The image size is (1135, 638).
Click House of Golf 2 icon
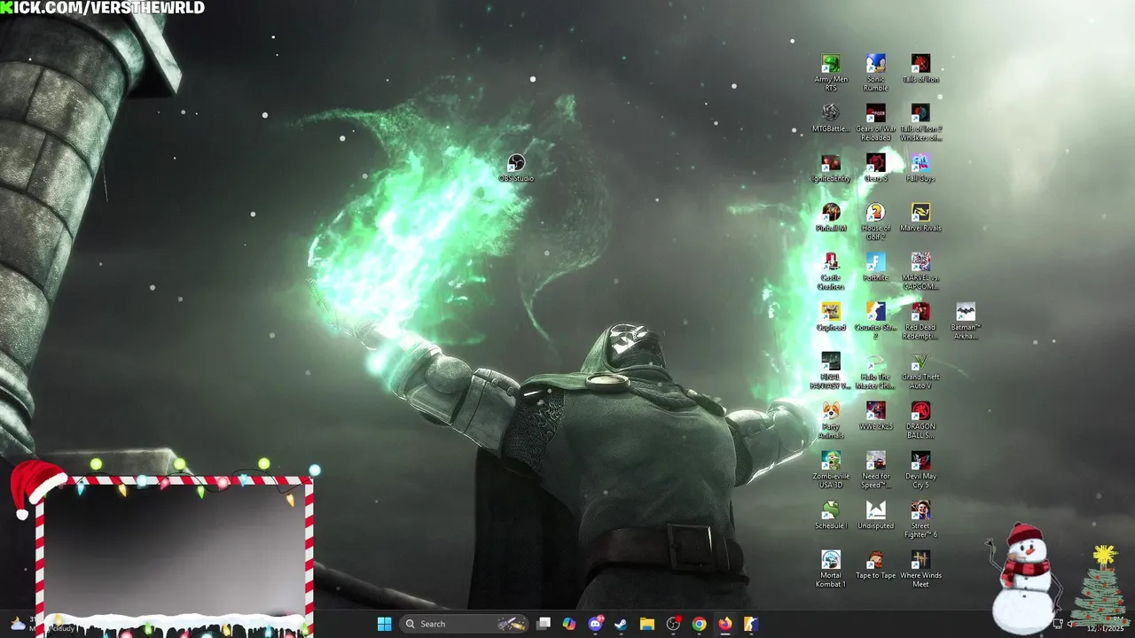point(876,222)
